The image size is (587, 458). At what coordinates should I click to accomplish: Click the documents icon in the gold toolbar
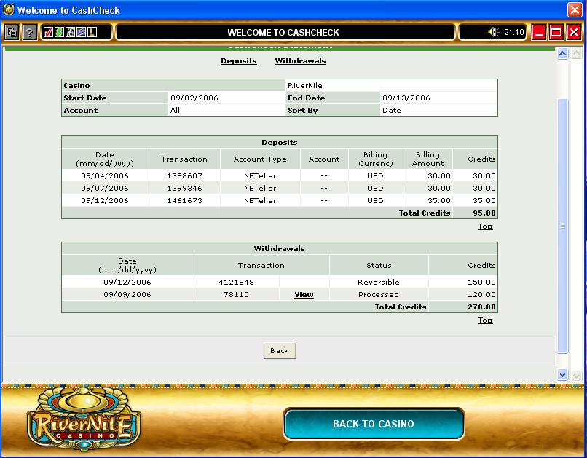pyautogui.click(x=12, y=32)
